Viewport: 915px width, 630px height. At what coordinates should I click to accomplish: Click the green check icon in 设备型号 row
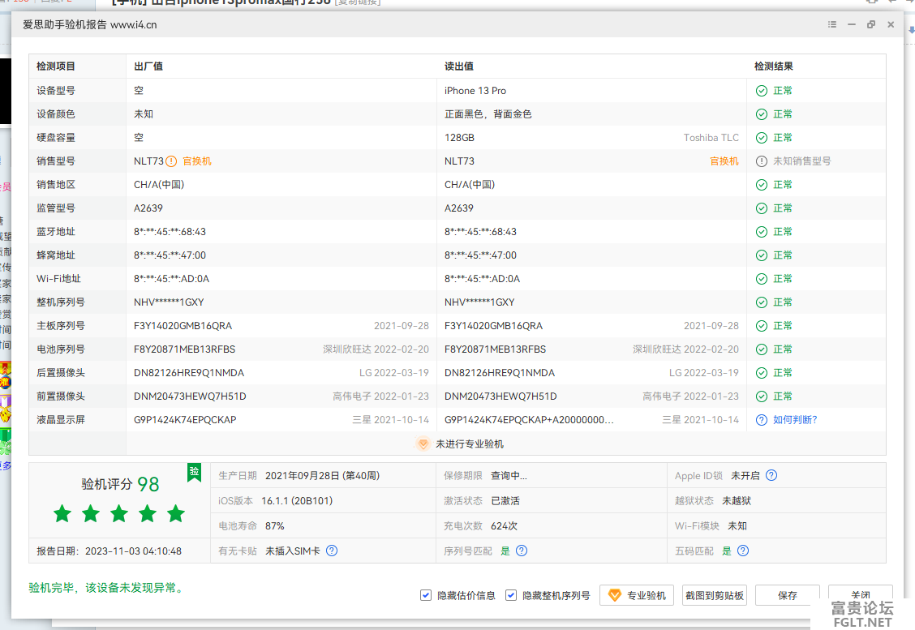click(x=762, y=91)
